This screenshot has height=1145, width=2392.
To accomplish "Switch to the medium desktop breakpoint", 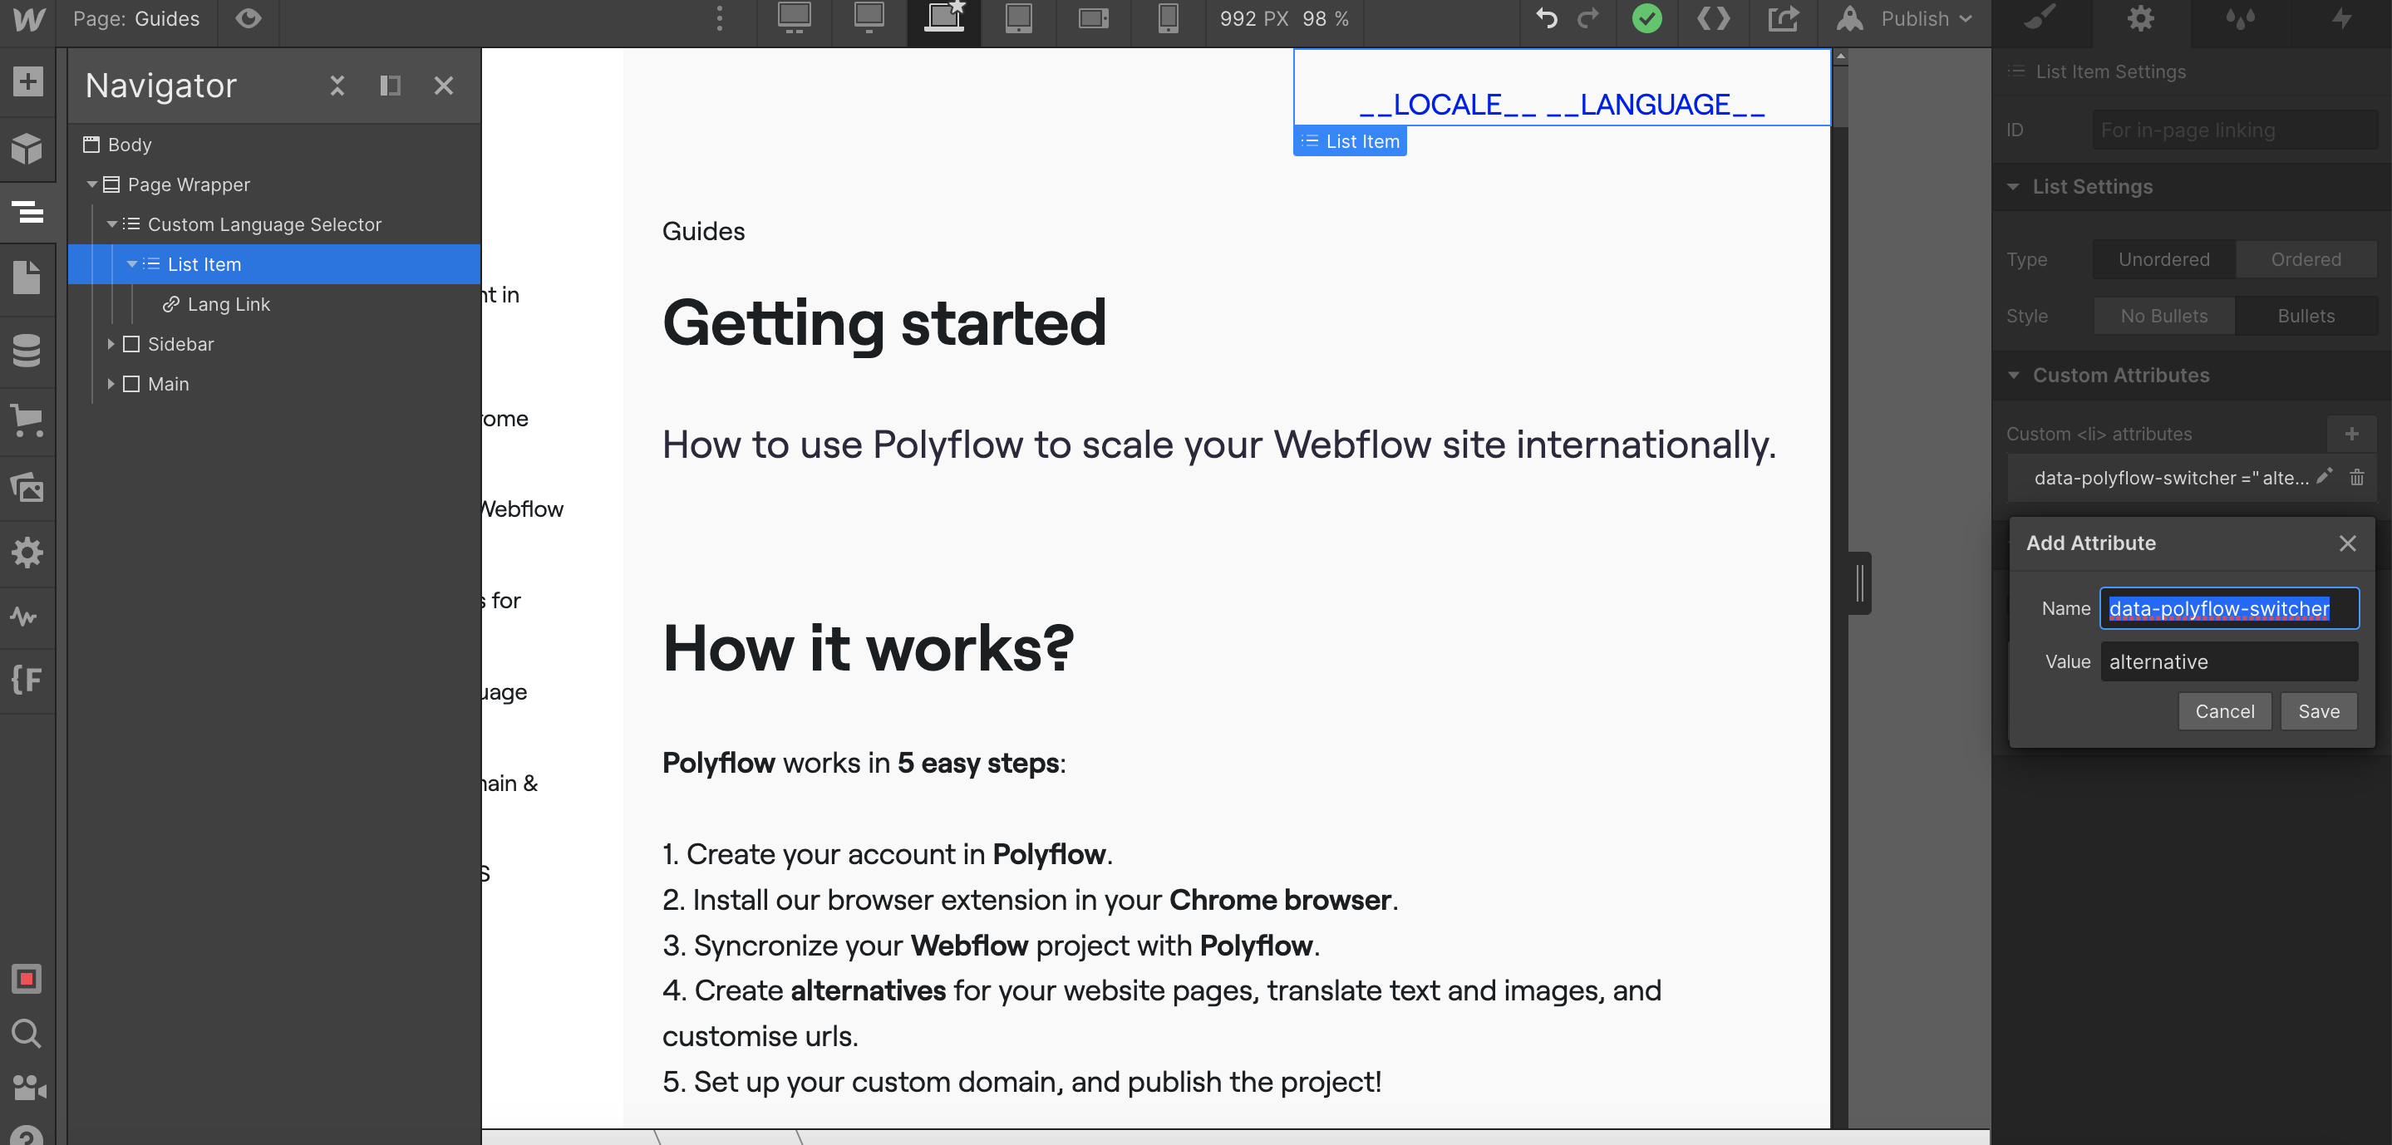I will (869, 18).
